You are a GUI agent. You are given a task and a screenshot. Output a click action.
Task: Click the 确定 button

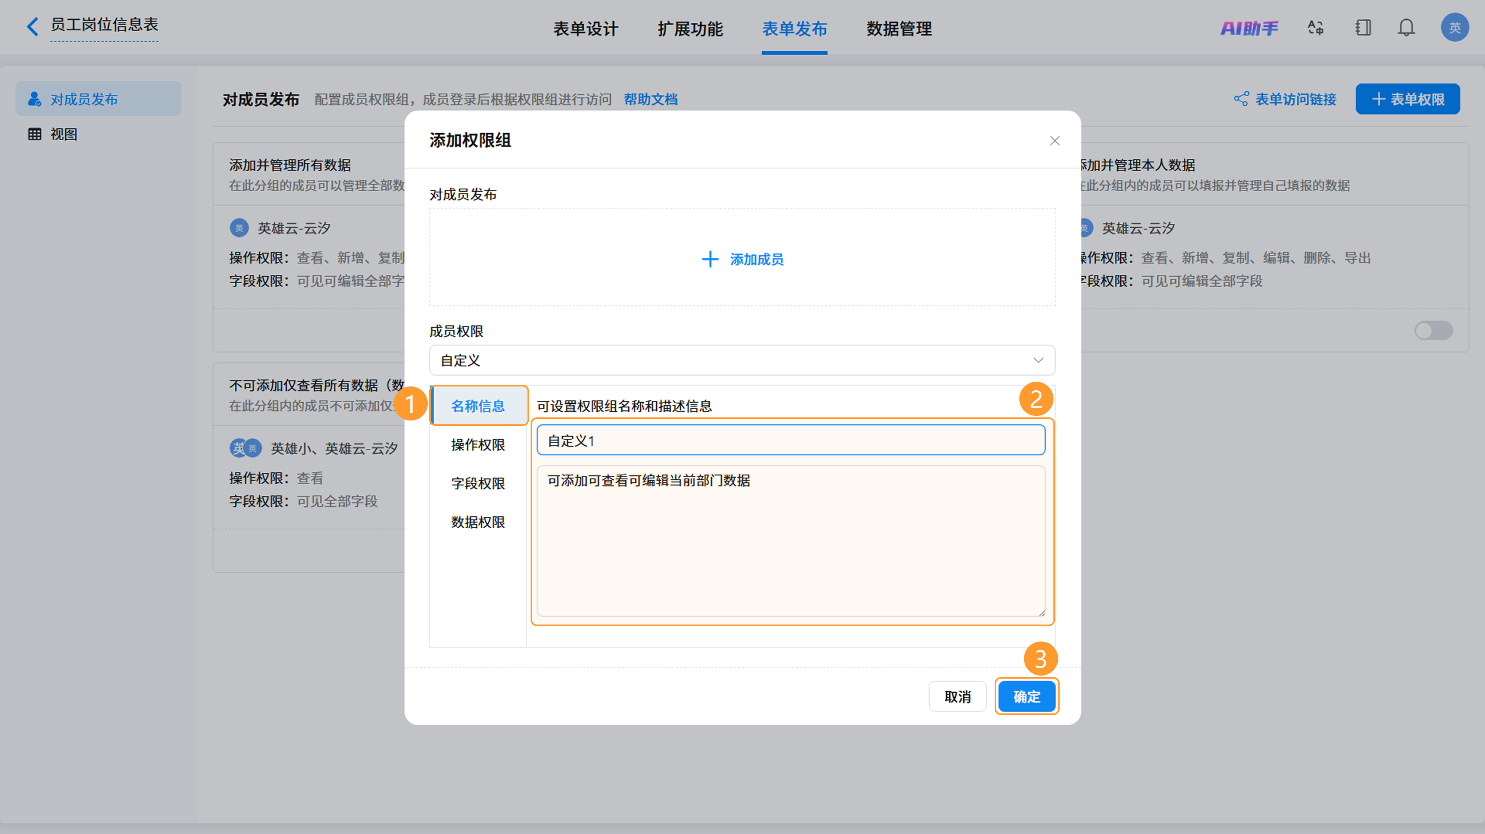click(1027, 697)
